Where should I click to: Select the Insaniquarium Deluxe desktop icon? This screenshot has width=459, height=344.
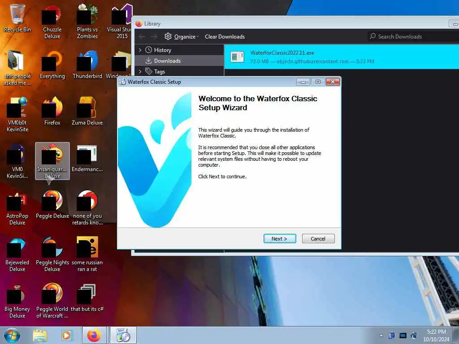(x=52, y=161)
